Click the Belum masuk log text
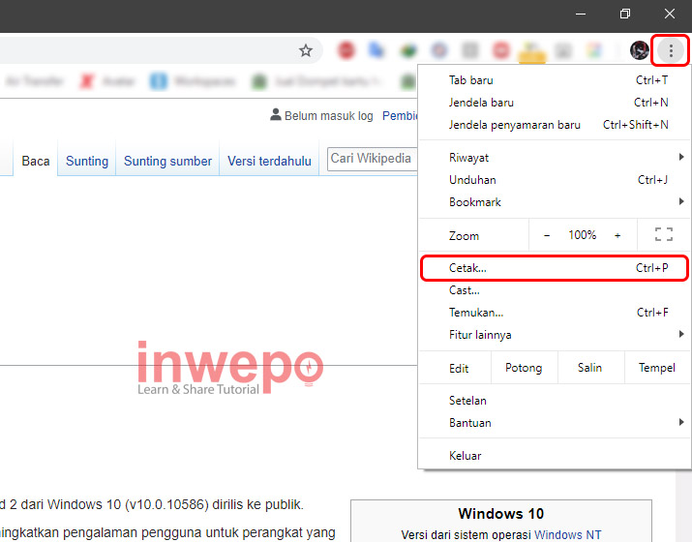The height and width of the screenshot is (542, 692). point(328,115)
